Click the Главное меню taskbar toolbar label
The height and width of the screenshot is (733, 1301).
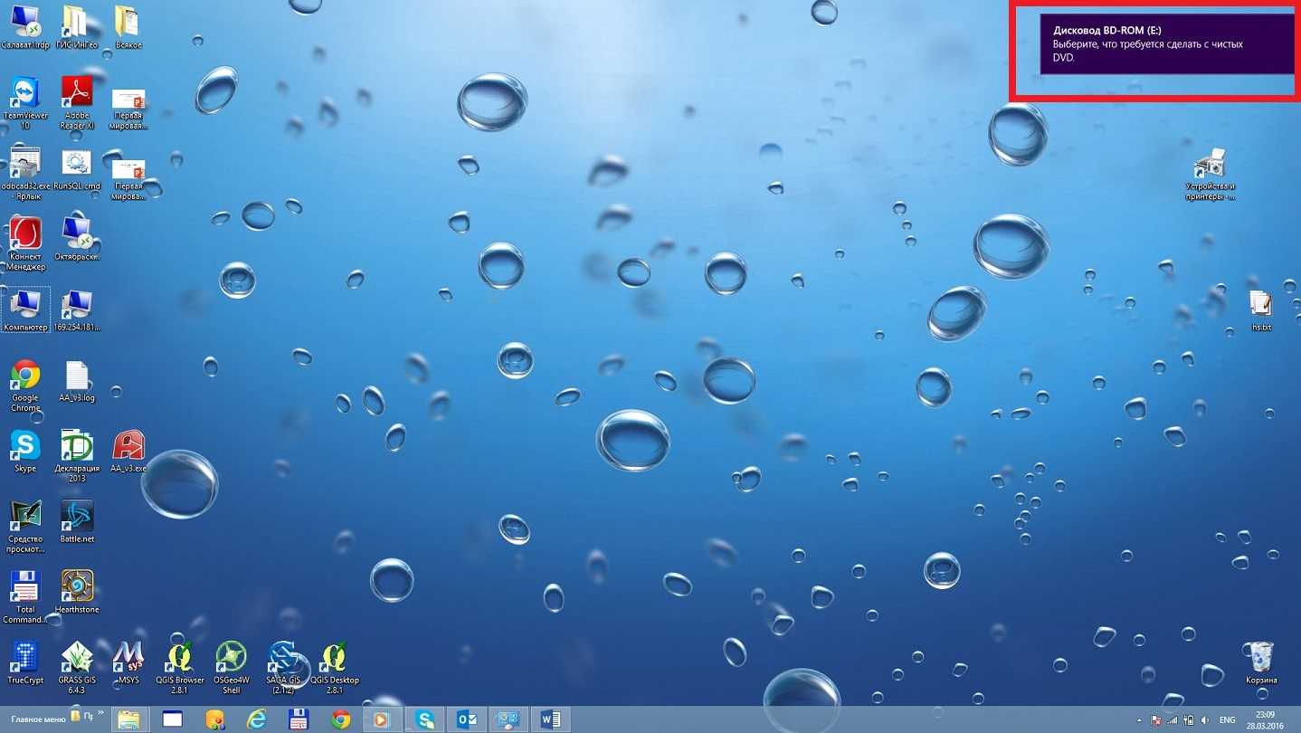click(x=38, y=719)
